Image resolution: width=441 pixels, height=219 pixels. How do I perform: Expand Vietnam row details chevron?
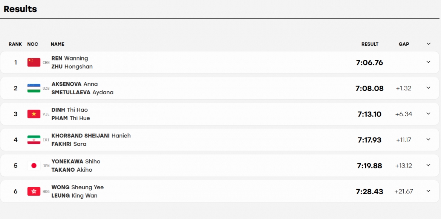tap(428, 113)
